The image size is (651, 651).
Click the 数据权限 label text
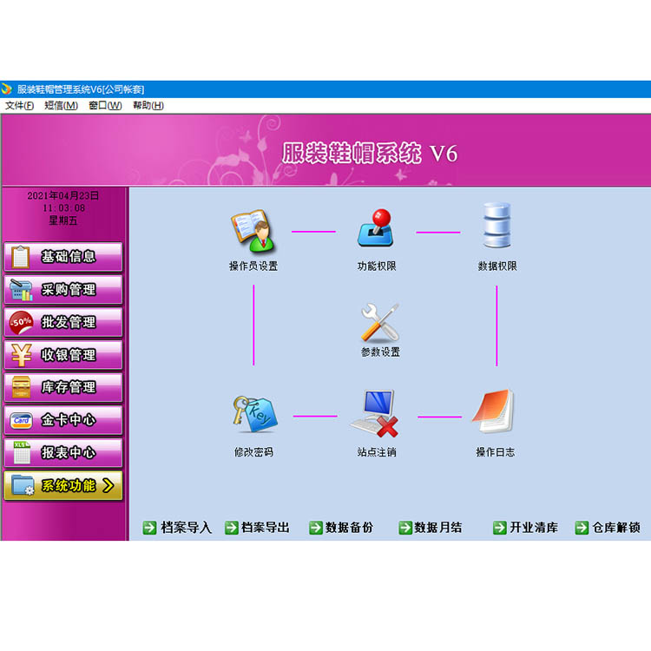tap(497, 266)
